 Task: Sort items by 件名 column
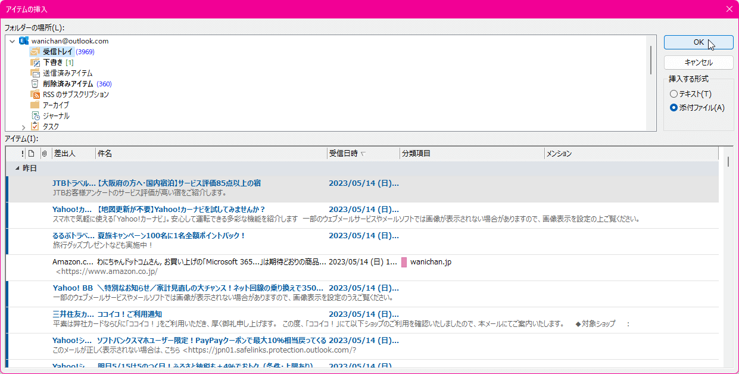pyautogui.click(x=211, y=154)
